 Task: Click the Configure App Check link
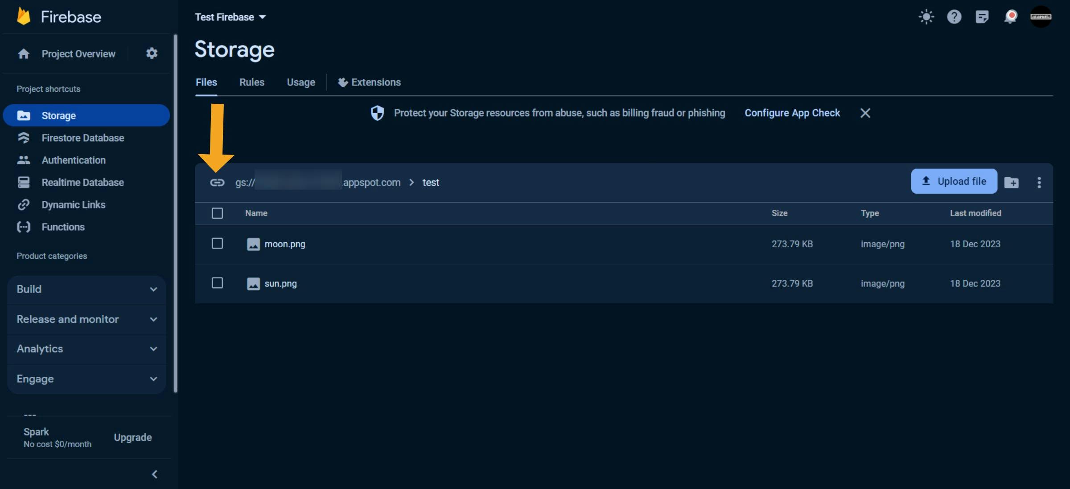pyautogui.click(x=792, y=113)
